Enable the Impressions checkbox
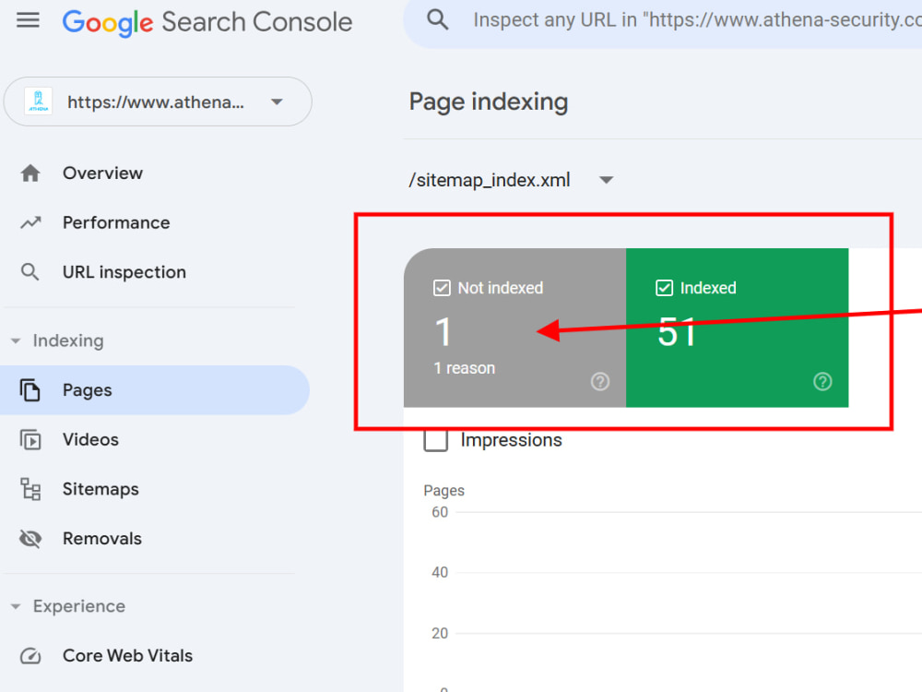The width and height of the screenshot is (922, 692). click(436, 439)
